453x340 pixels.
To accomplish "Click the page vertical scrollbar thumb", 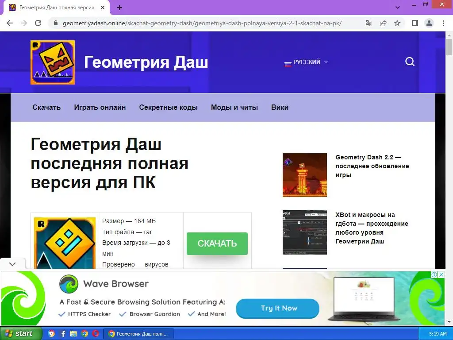I will (449, 47).
